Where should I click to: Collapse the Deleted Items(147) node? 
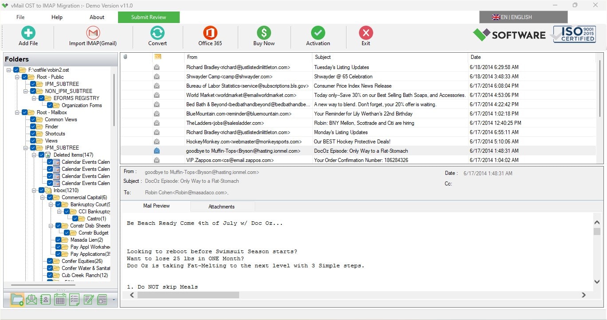[x=34, y=155]
